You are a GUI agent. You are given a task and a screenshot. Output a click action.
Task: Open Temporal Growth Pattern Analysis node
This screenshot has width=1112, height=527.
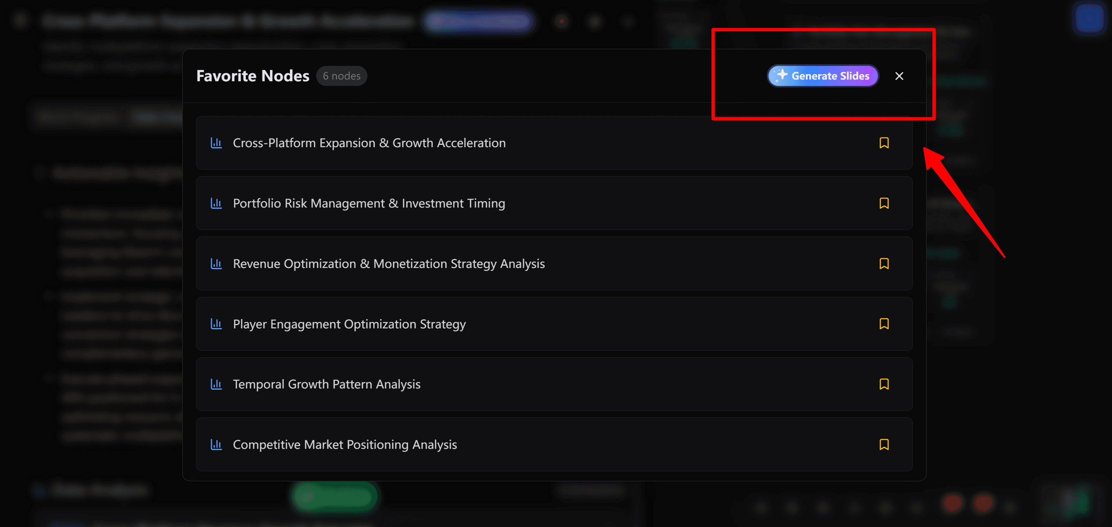click(554, 384)
